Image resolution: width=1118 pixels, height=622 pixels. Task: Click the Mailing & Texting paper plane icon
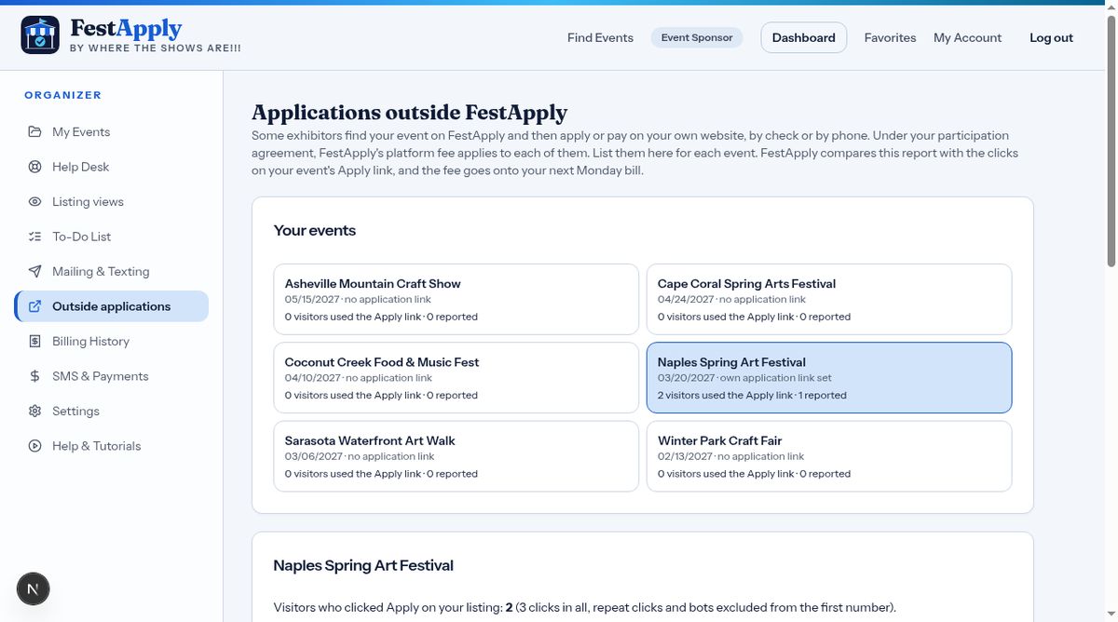click(x=34, y=272)
